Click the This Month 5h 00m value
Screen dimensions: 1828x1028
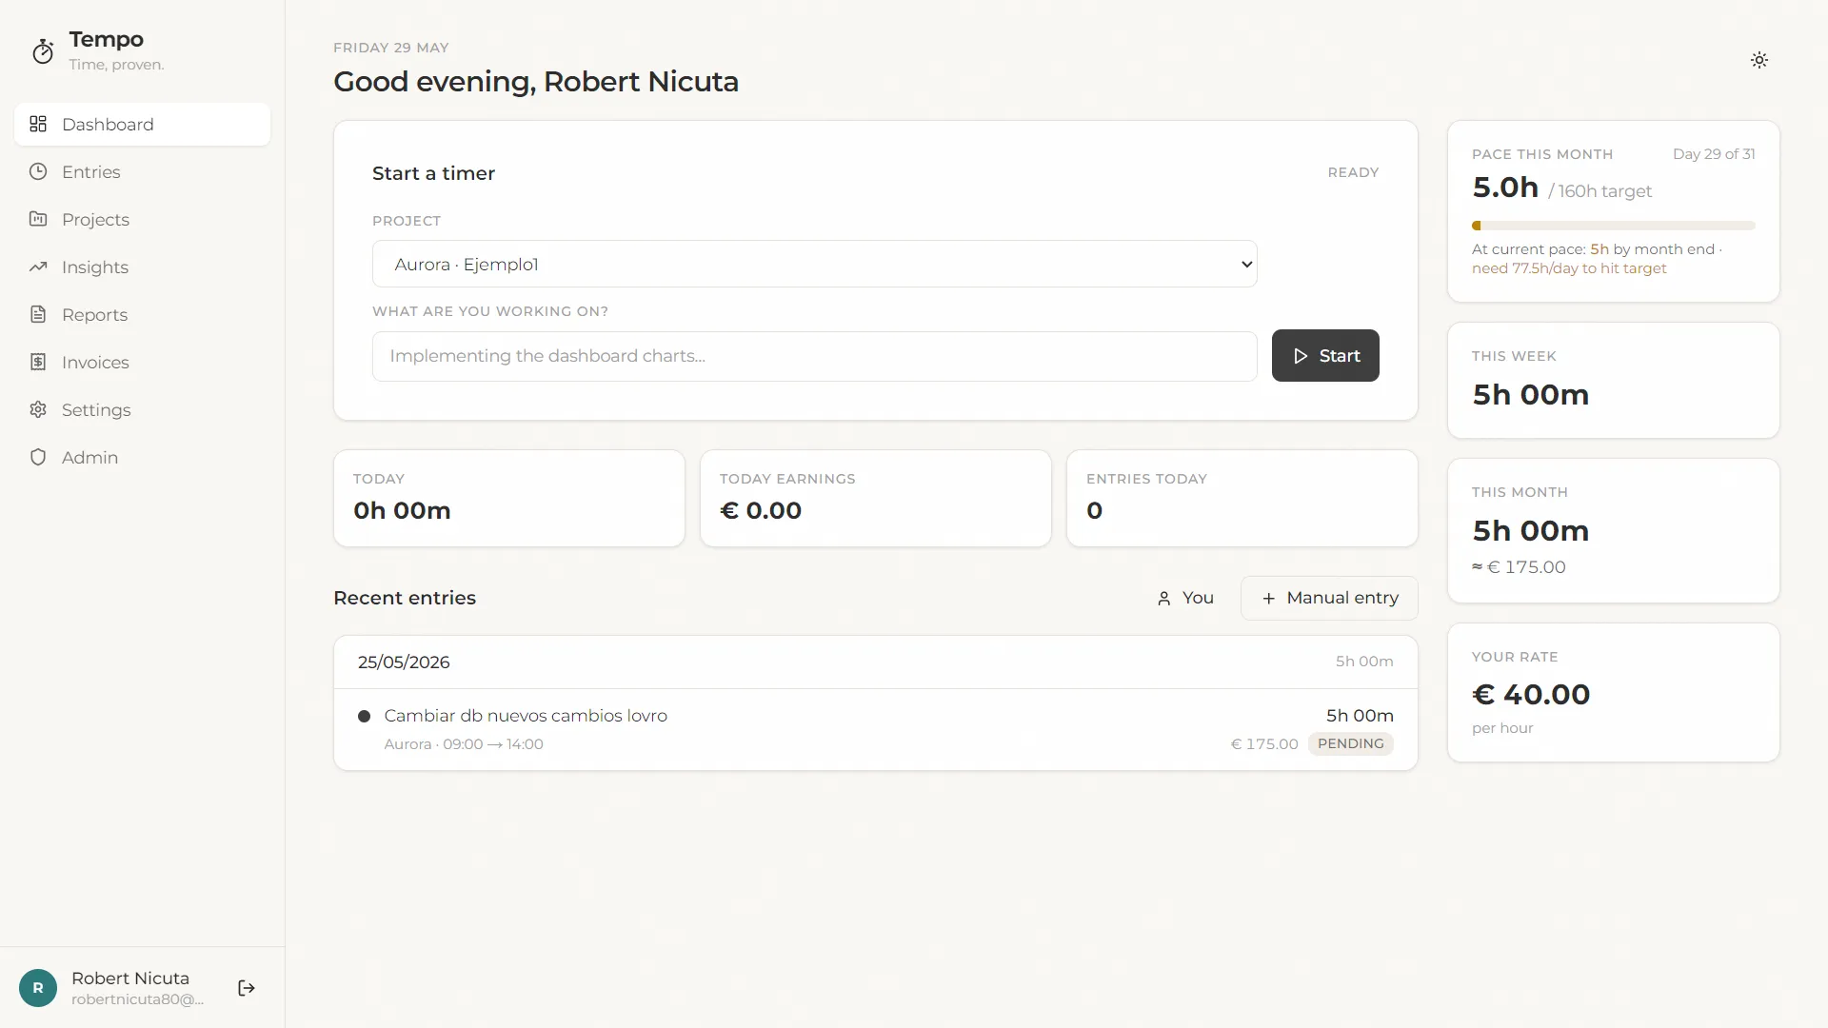[x=1531, y=530]
